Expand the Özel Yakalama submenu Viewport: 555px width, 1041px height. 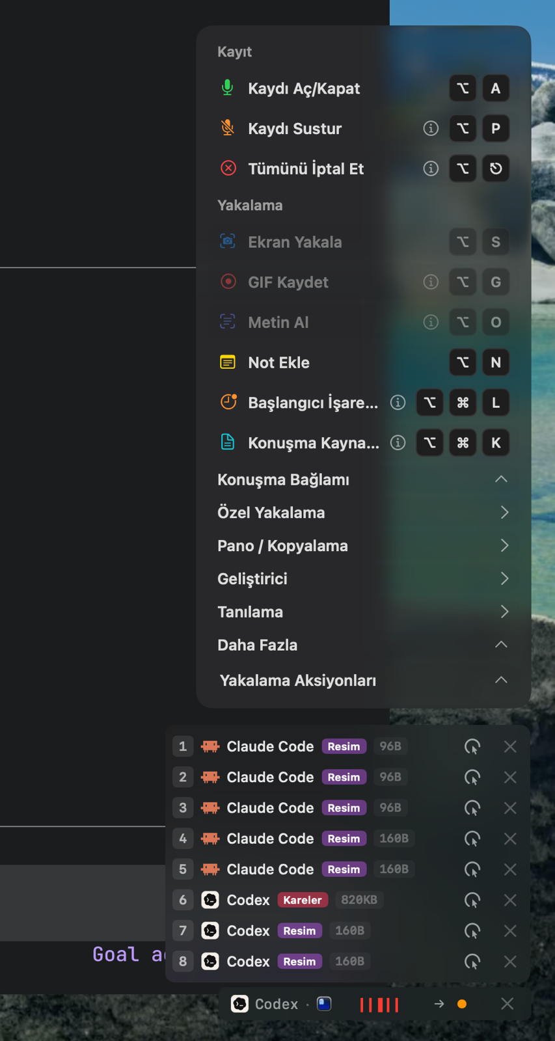click(504, 513)
